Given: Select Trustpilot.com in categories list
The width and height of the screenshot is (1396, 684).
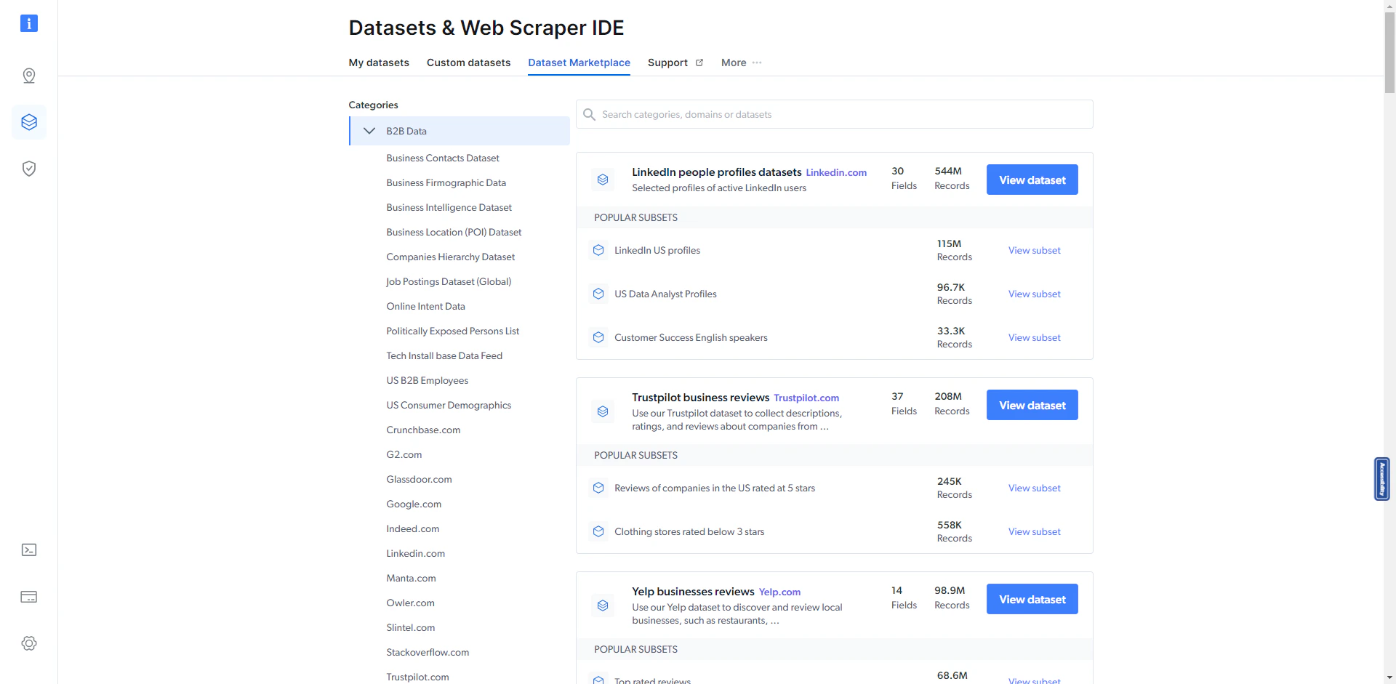Looking at the screenshot, I should point(417,677).
